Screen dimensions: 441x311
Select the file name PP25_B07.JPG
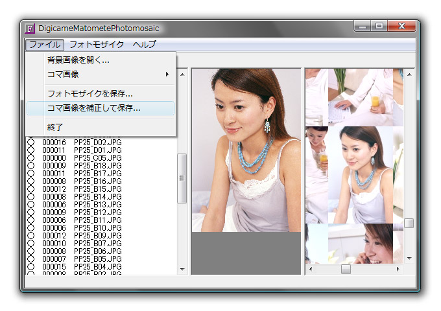pos(98,244)
